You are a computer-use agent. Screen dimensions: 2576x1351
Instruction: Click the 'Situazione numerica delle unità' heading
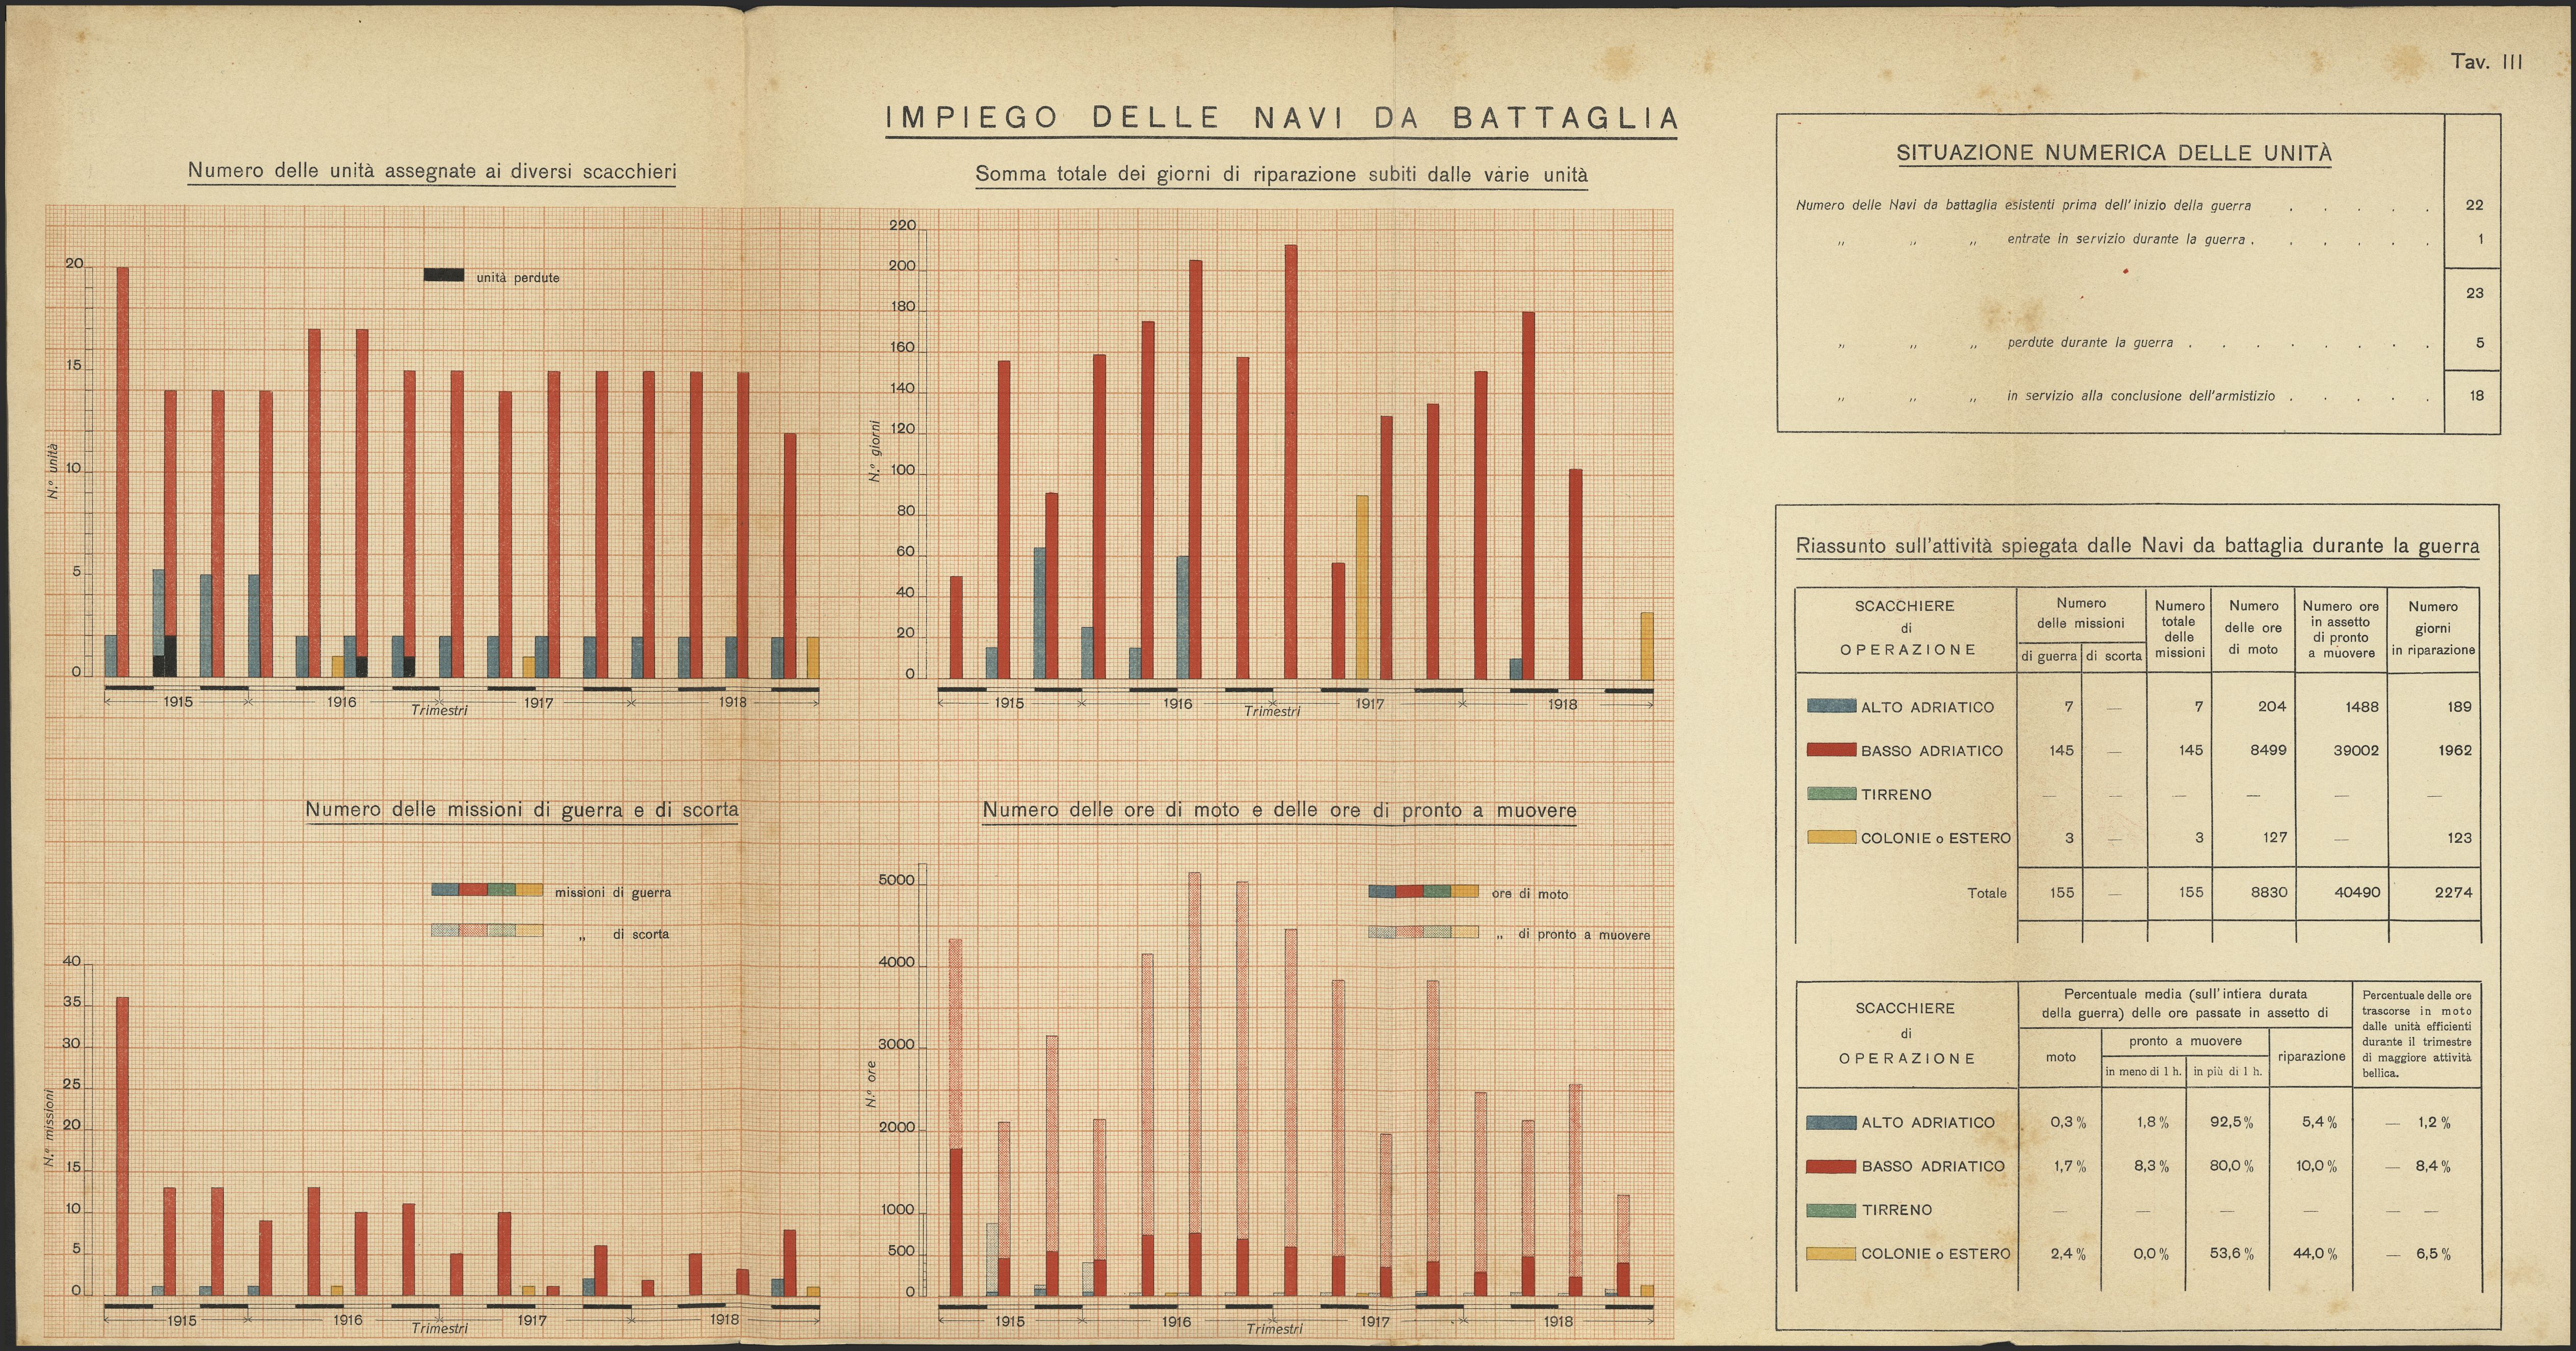(2114, 153)
